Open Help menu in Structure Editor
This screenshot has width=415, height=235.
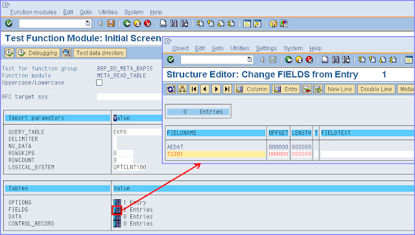tap(315, 49)
